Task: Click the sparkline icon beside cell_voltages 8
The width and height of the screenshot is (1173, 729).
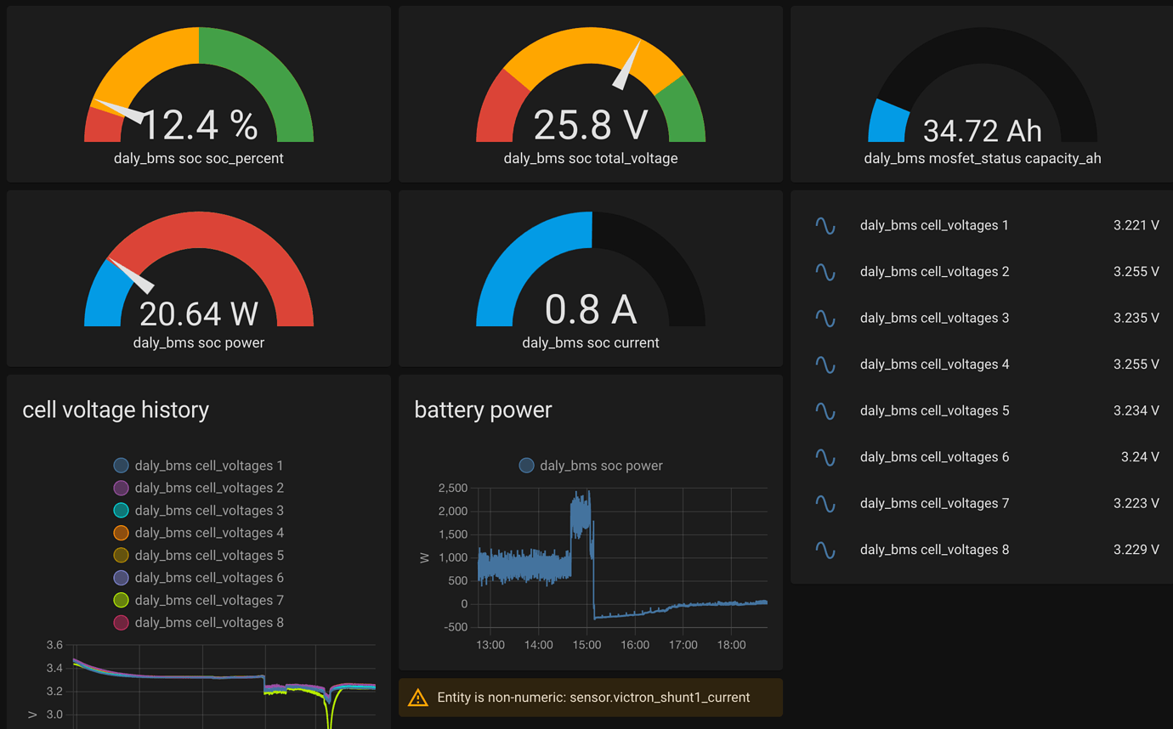Action: pos(824,550)
